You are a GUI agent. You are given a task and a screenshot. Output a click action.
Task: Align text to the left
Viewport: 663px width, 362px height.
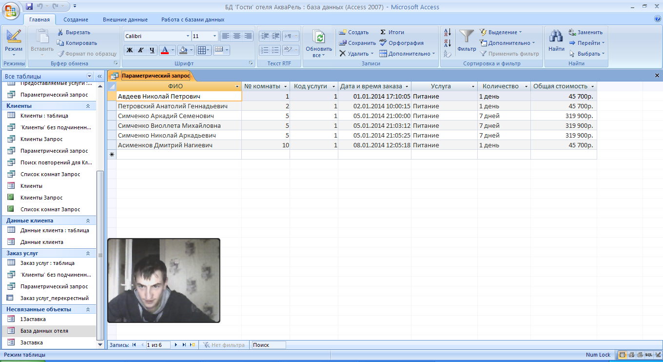[225, 36]
